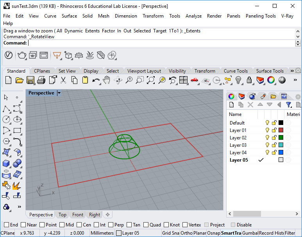This screenshot has width=302, height=237.
Task: Hide Layer 02 using its lightbulb
Action: coord(268,138)
